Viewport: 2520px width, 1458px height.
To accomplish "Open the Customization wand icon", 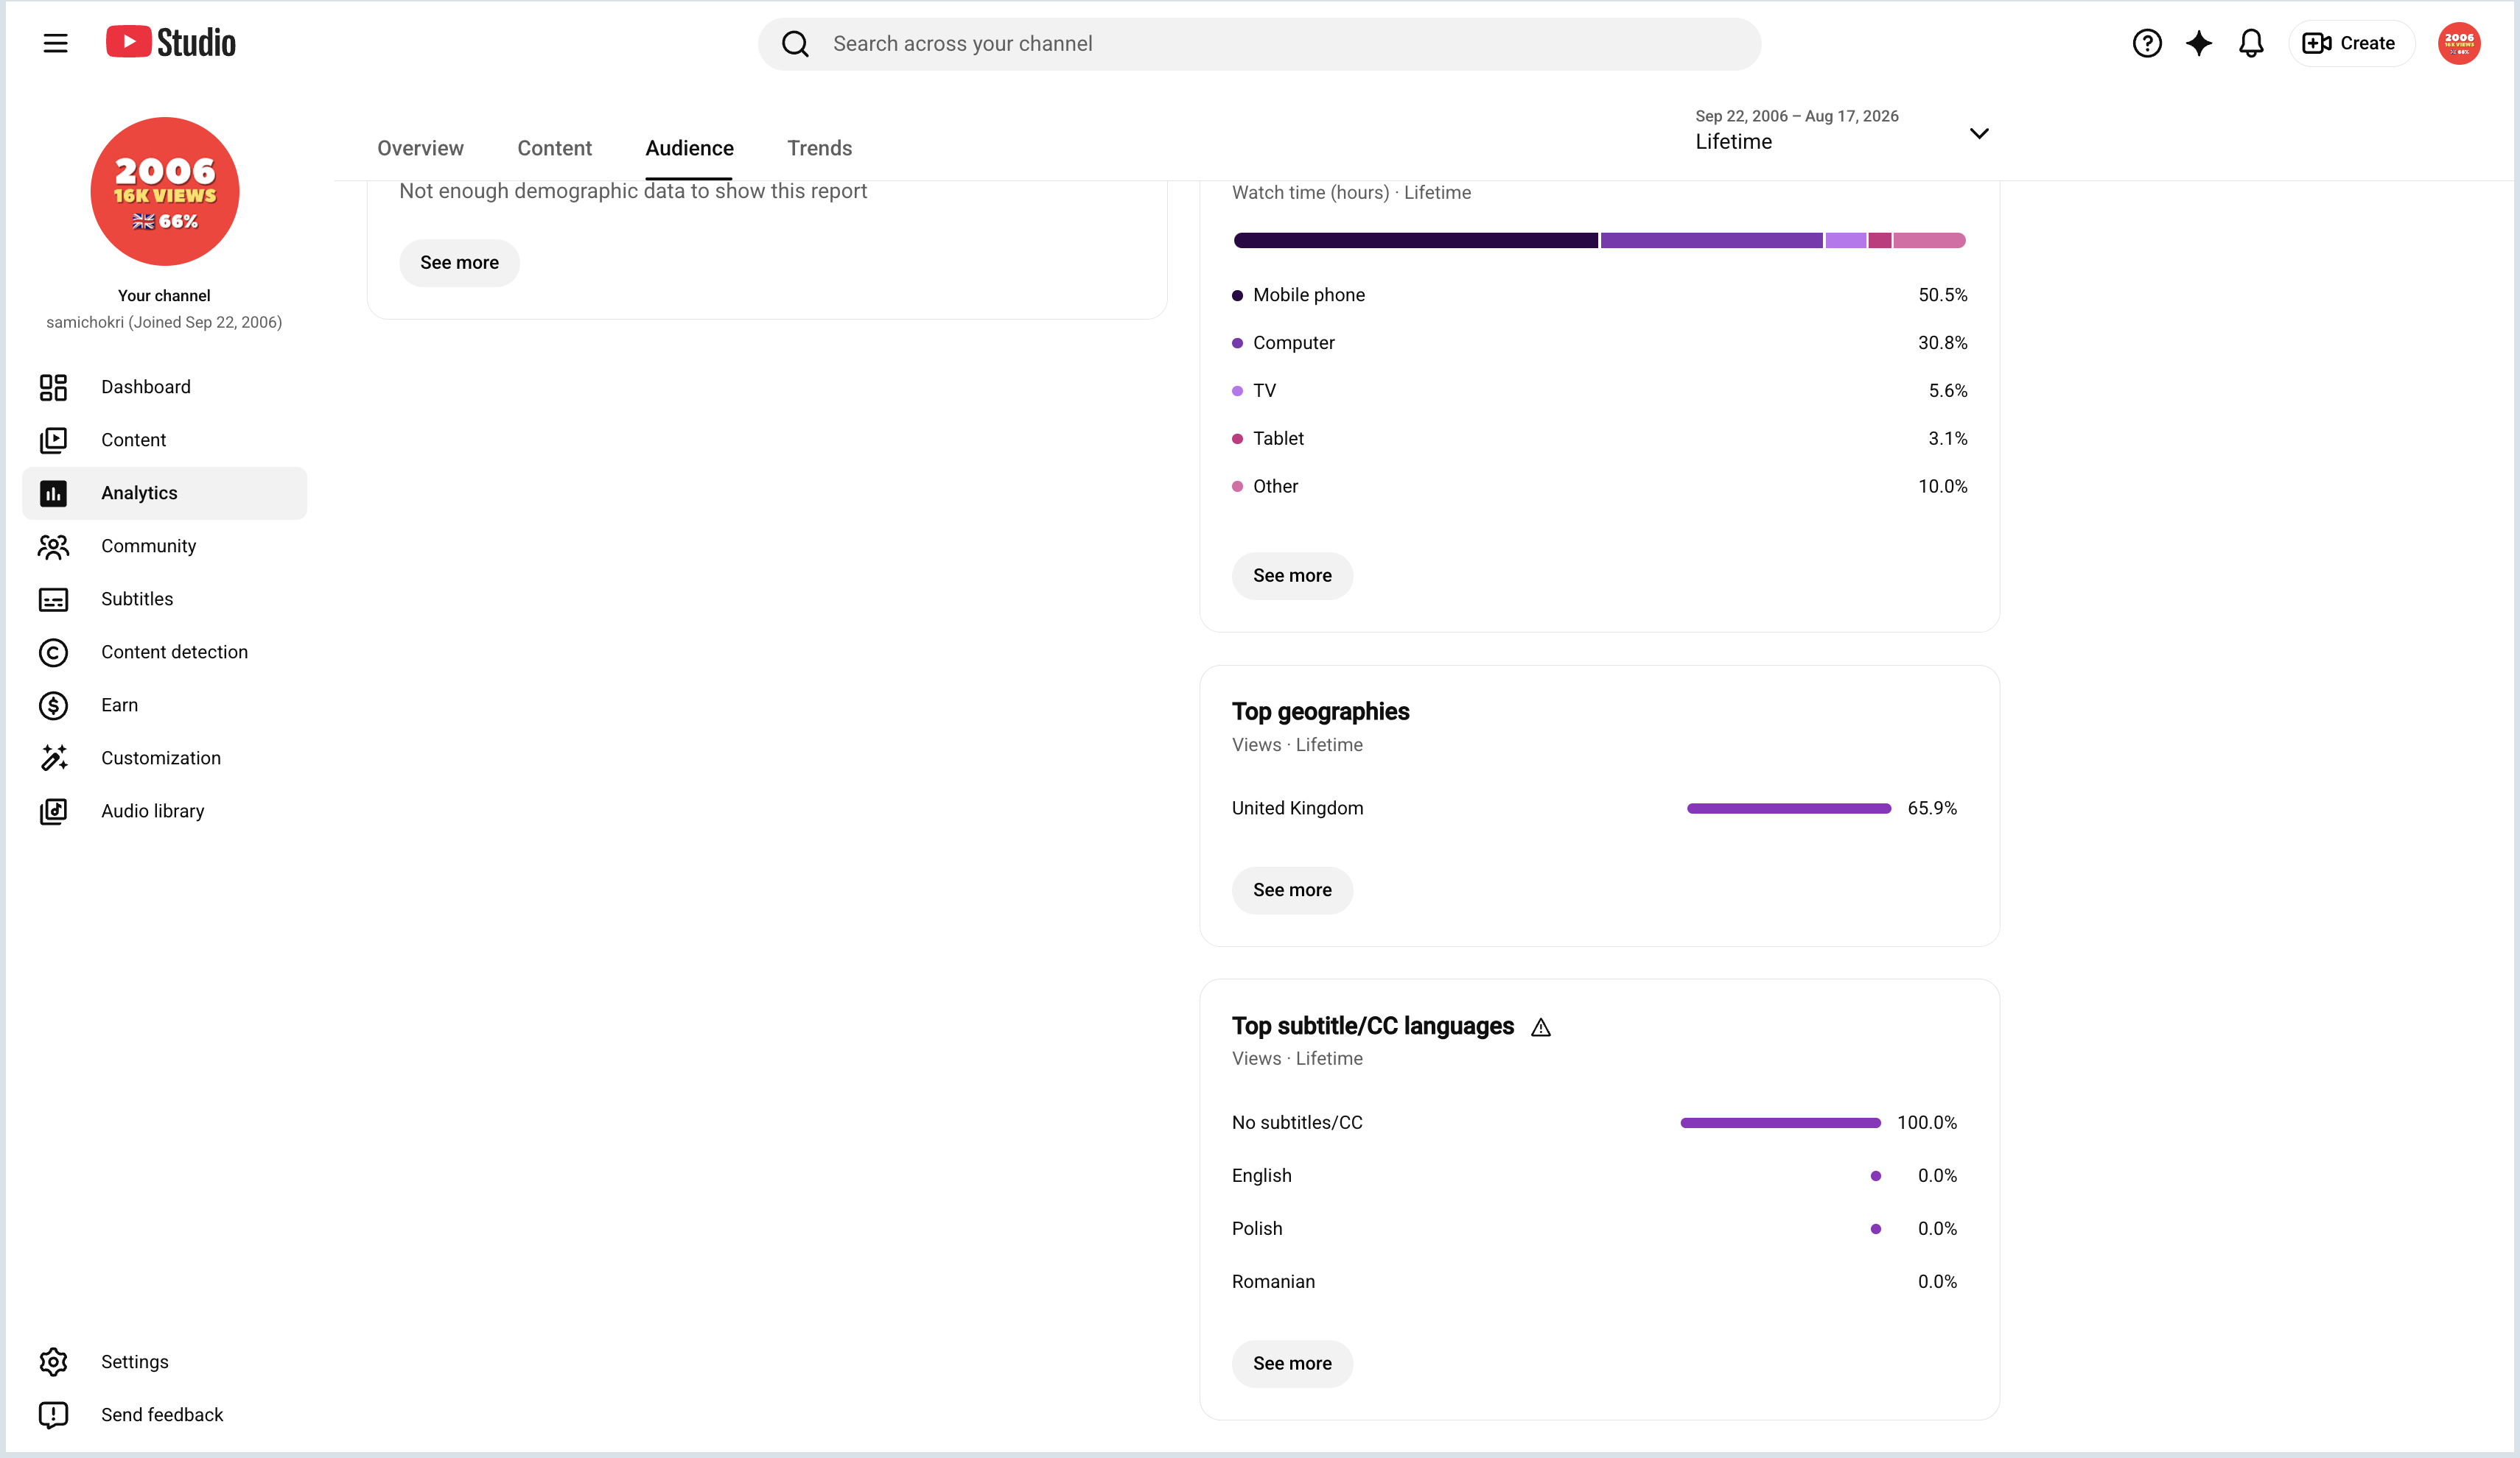I will tap(53, 758).
